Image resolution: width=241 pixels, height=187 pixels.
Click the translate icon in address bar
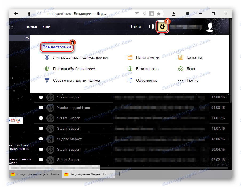point(144,14)
